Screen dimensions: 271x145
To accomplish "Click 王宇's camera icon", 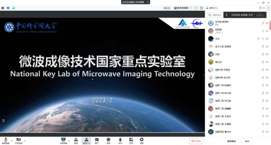I will [267, 39].
